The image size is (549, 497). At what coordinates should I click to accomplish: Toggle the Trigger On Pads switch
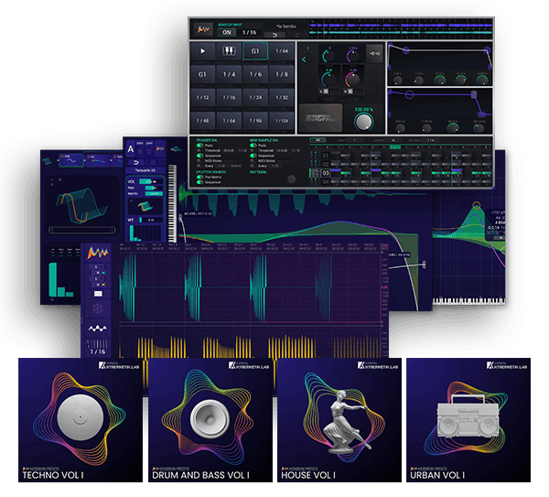click(x=199, y=146)
